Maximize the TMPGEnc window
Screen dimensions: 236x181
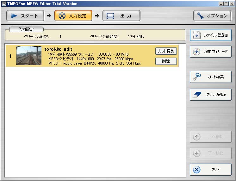click(226, 4)
